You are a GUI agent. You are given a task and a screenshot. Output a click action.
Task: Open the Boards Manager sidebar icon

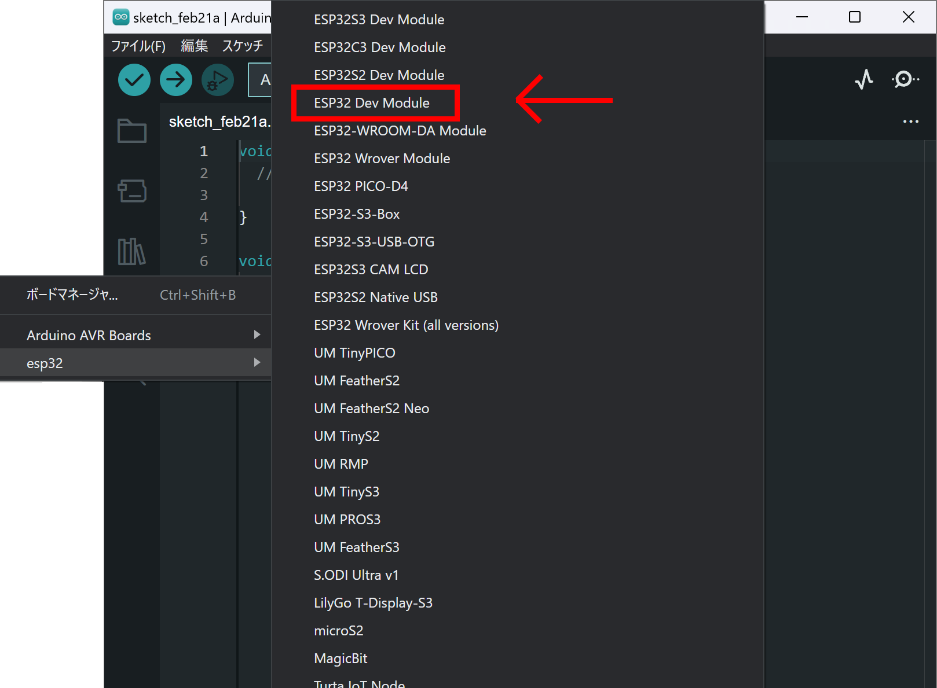click(x=132, y=190)
